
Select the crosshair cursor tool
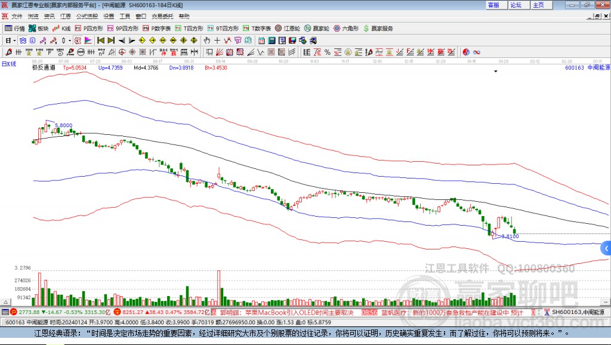[x=217, y=41]
